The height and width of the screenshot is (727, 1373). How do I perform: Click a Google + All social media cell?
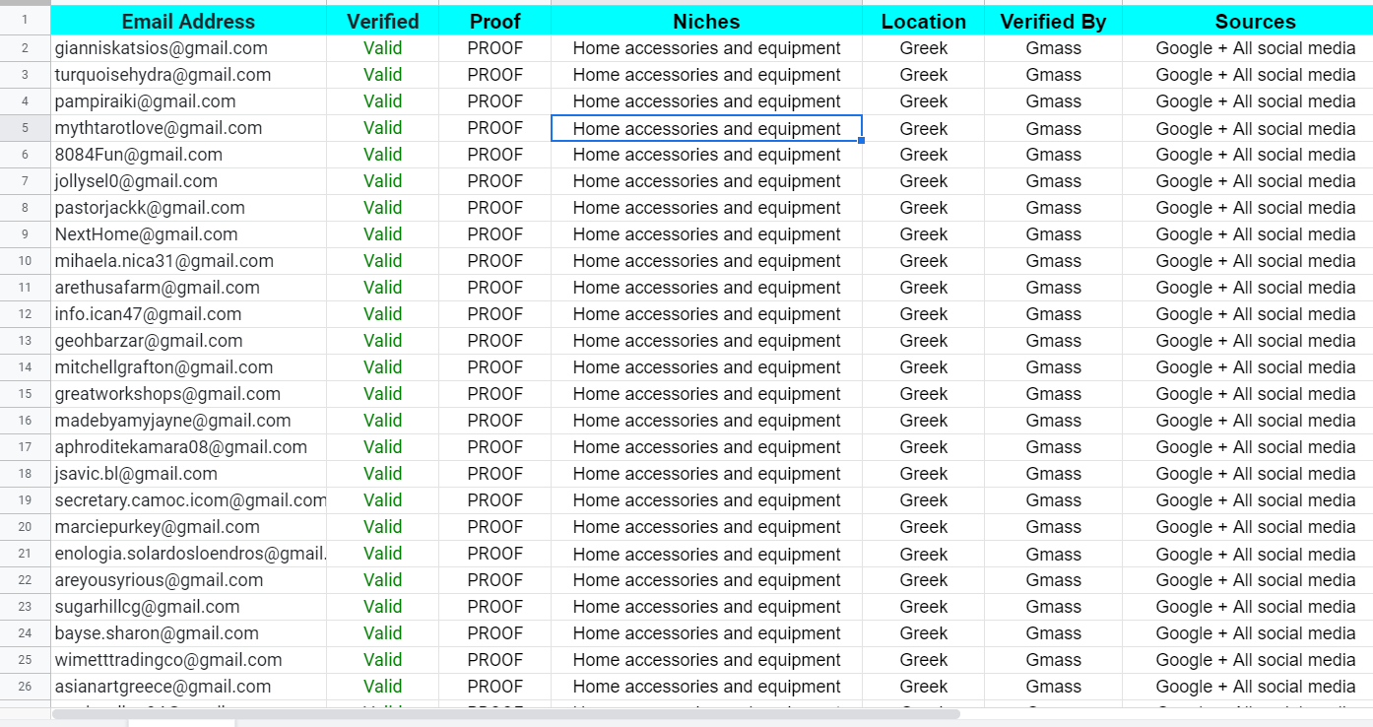coord(1255,47)
